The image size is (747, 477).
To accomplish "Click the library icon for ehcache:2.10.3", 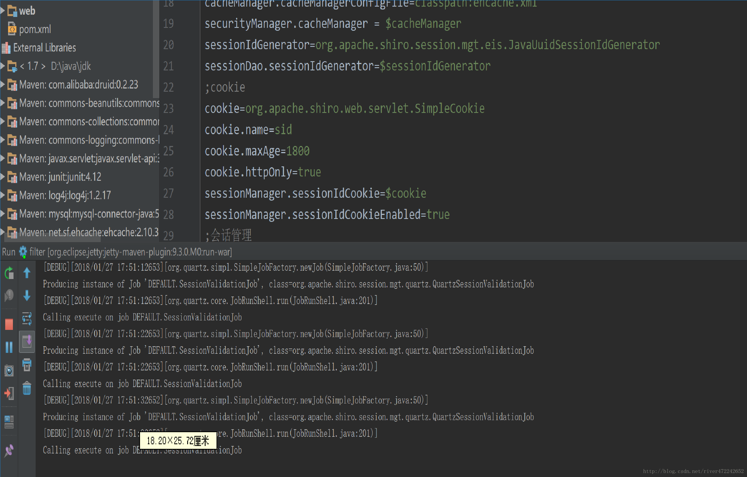I will click(x=12, y=232).
